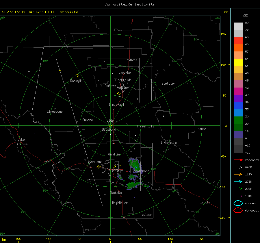Click the green 22JP arrow icon
The width and height of the screenshot is (260, 243).
coord(238,189)
